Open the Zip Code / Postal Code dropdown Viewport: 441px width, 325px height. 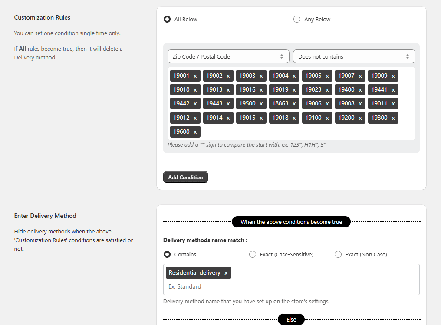coord(228,56)
